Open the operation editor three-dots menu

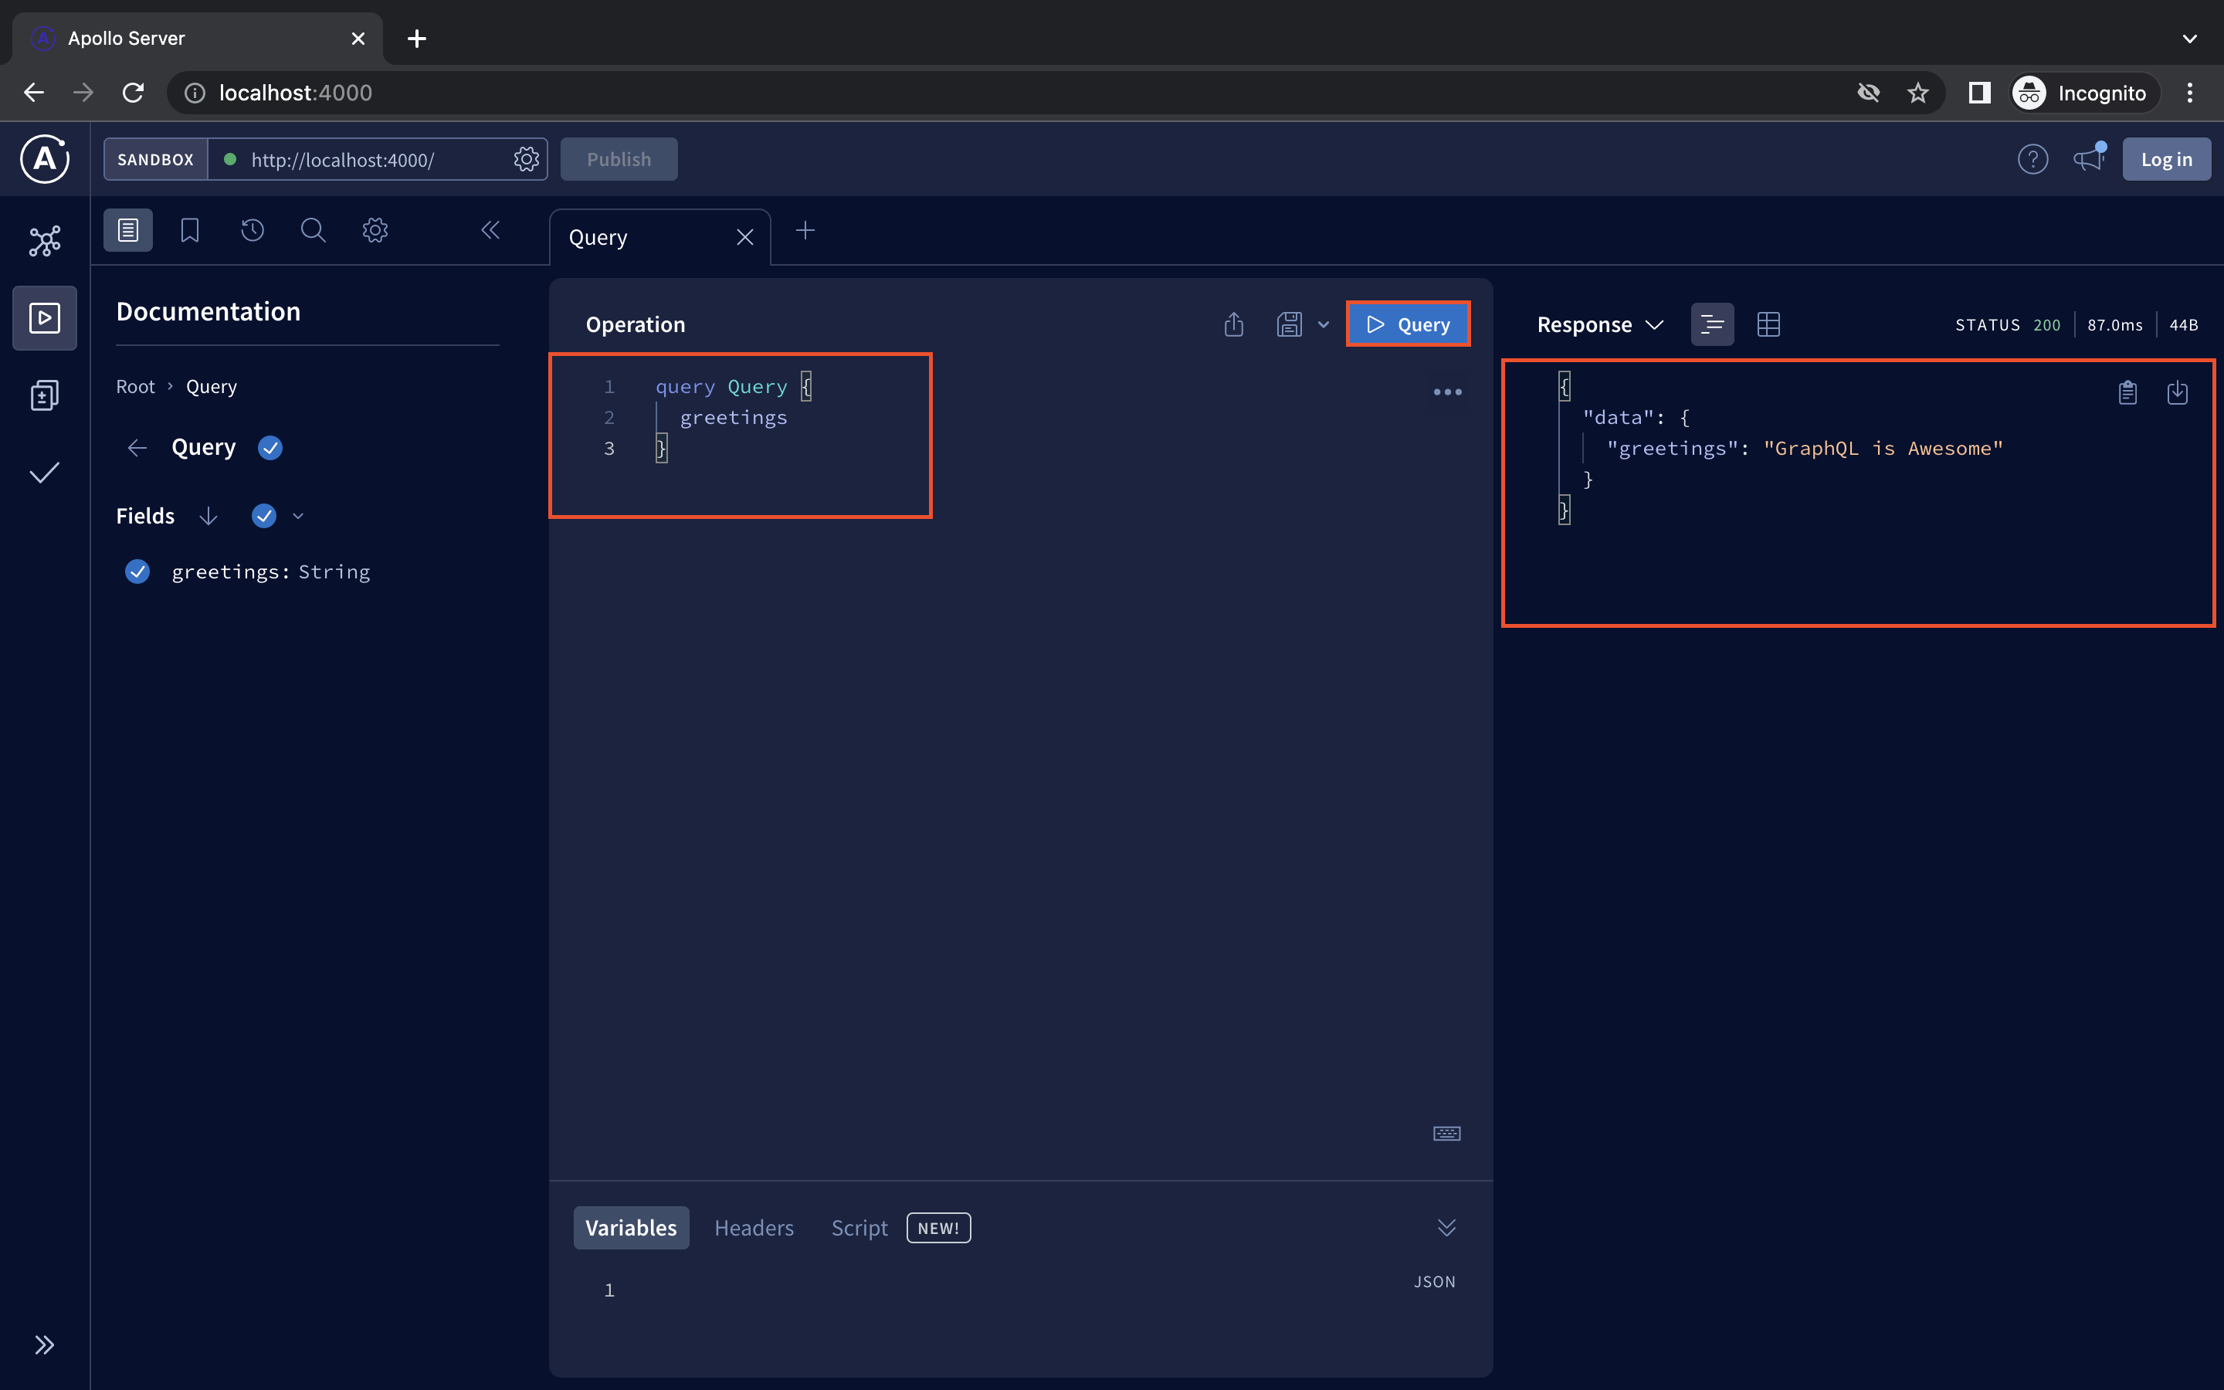[x=1447, y=392]
